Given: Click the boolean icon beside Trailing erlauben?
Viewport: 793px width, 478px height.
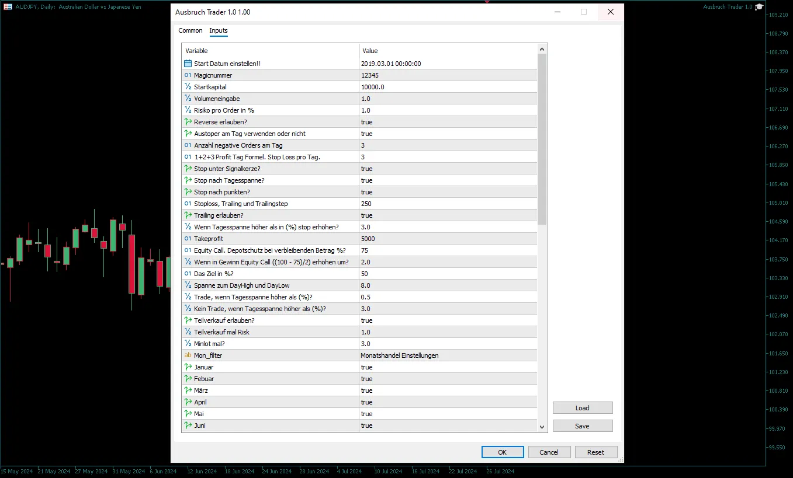Looking at the screenshot, I should 188,215.
